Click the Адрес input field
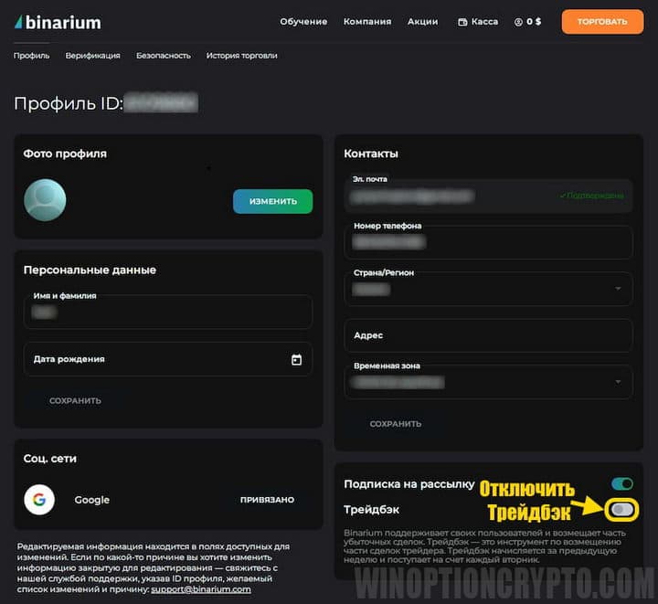 click(x=488, y=335)
